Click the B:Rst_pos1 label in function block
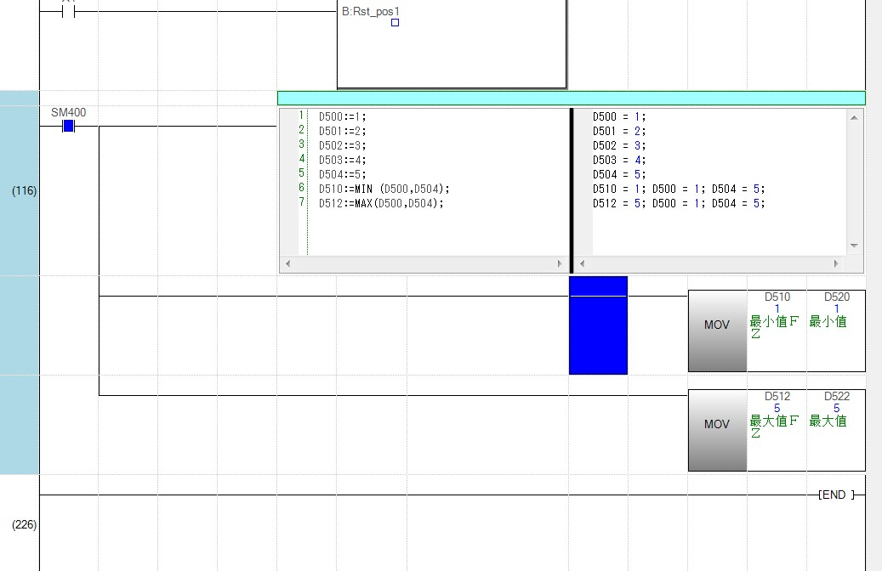Image resolution: width=882 pixels, height=571 pixels. pyautogui.click(x=370, y=11)
